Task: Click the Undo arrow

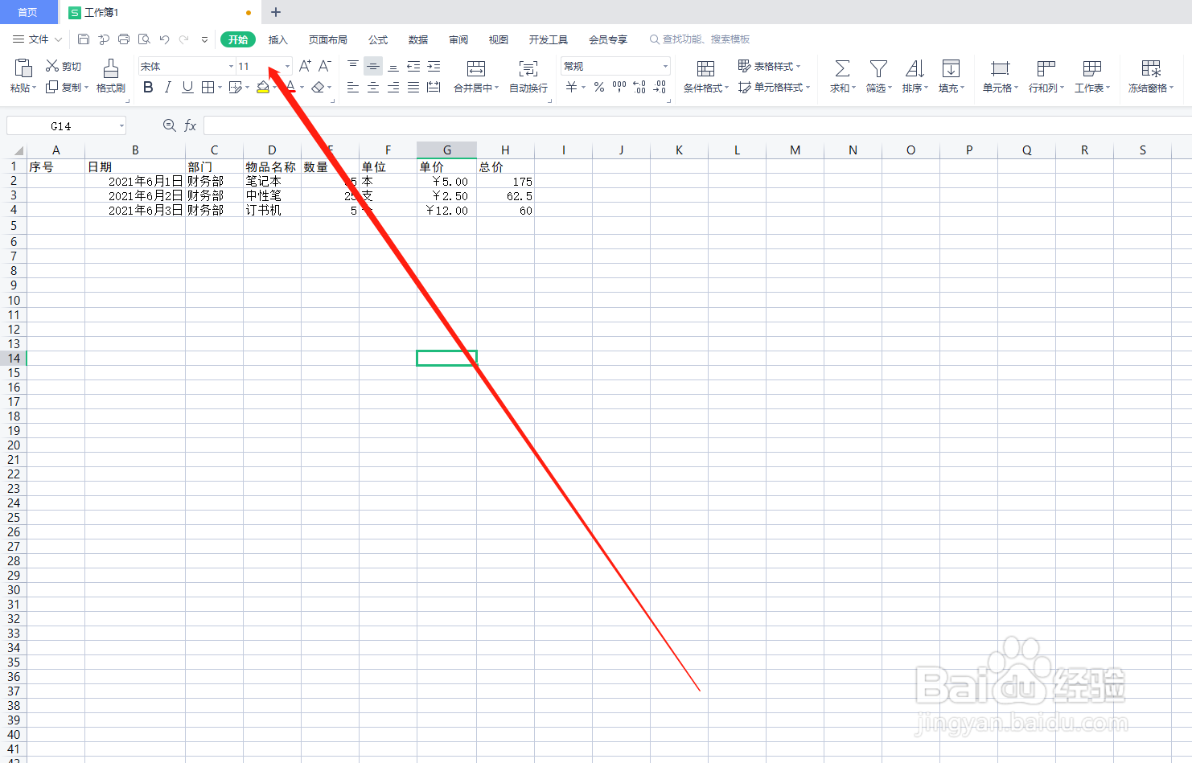Action: (x=164, y=39)
